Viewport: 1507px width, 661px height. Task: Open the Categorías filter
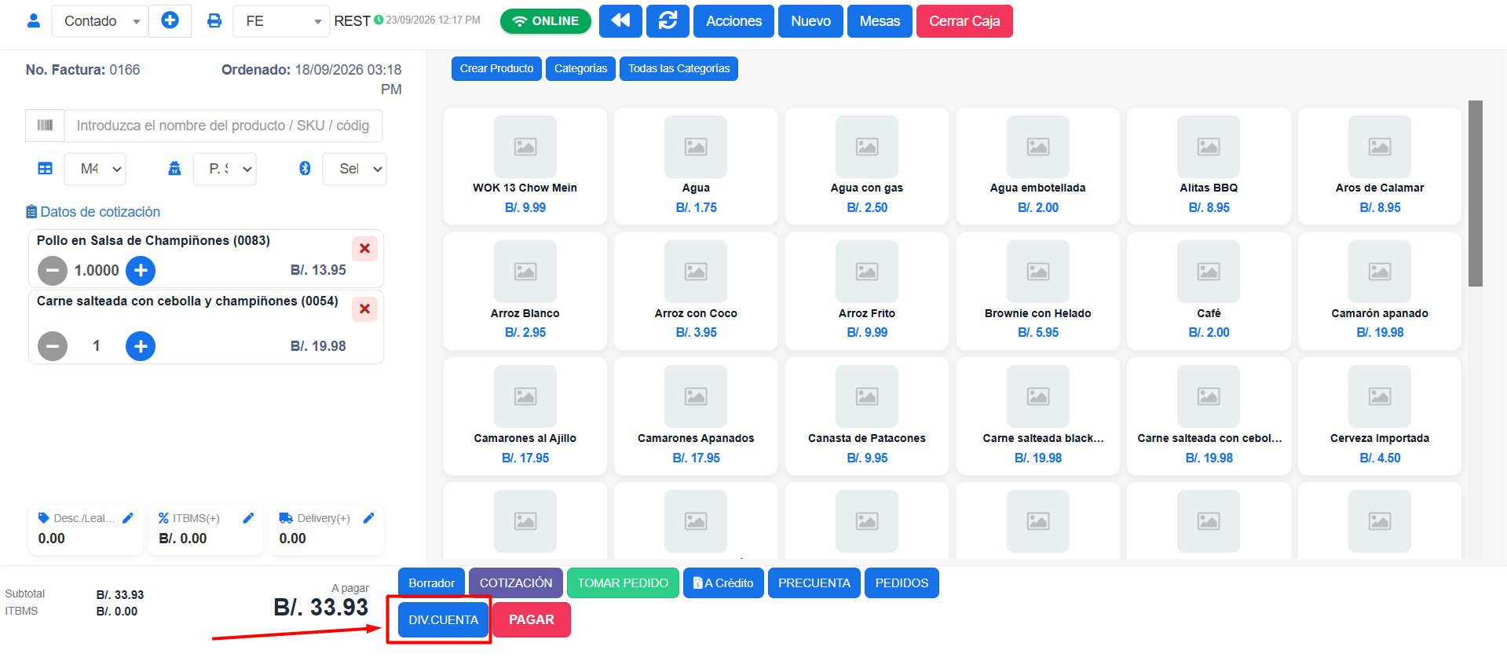tap(580, 68)
